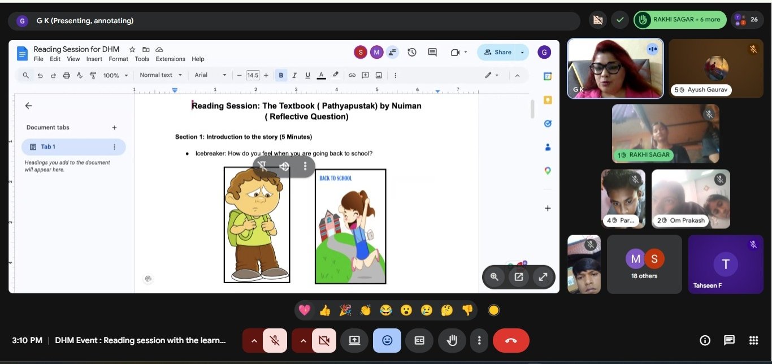
Task: Expand microphone audio settings arrow
Action: click(x=254, y=340)
